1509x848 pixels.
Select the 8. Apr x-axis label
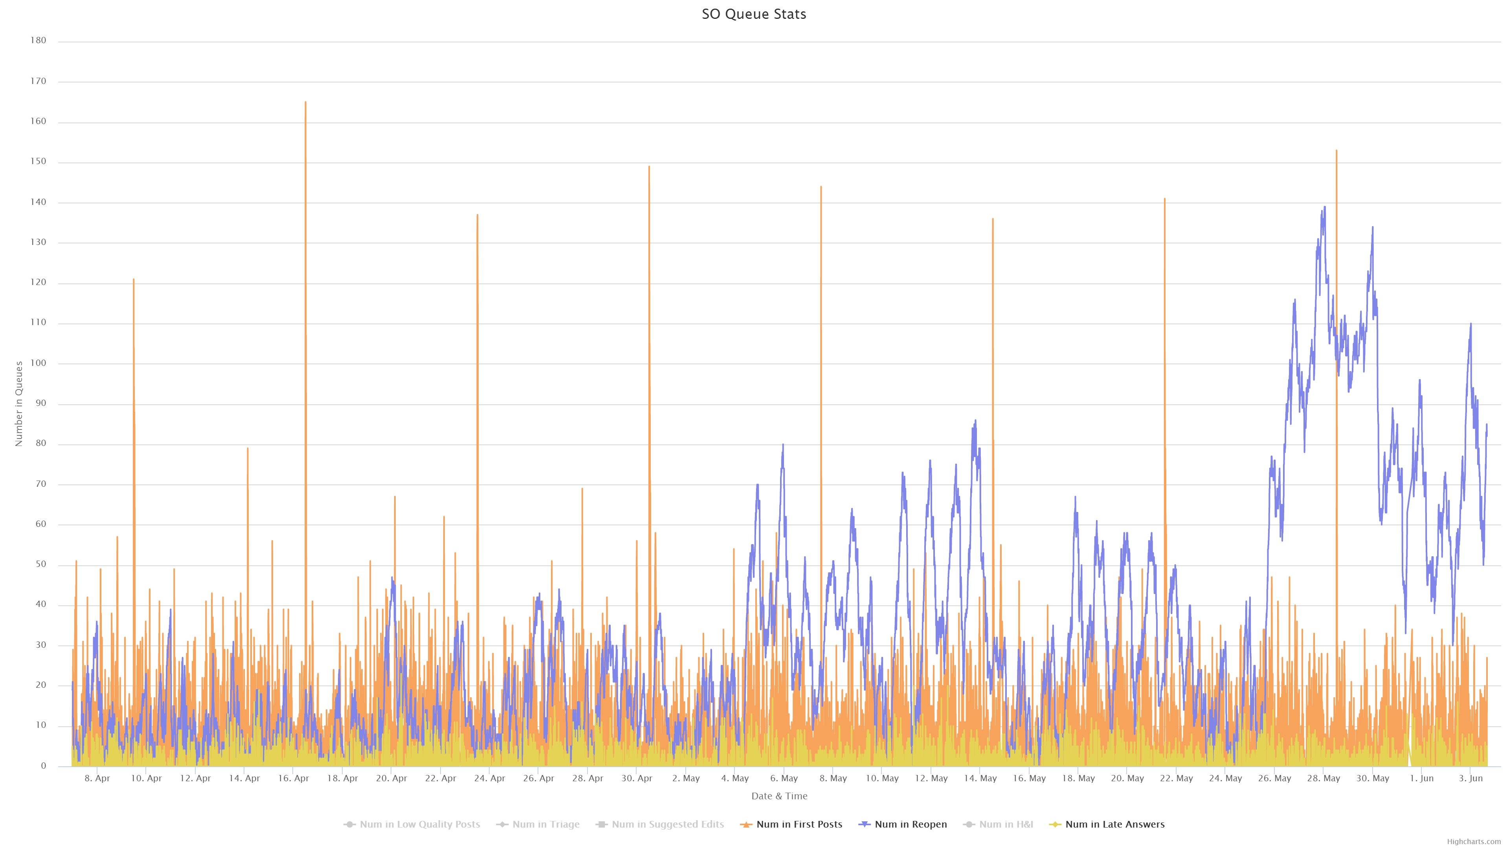pos(97,779)
